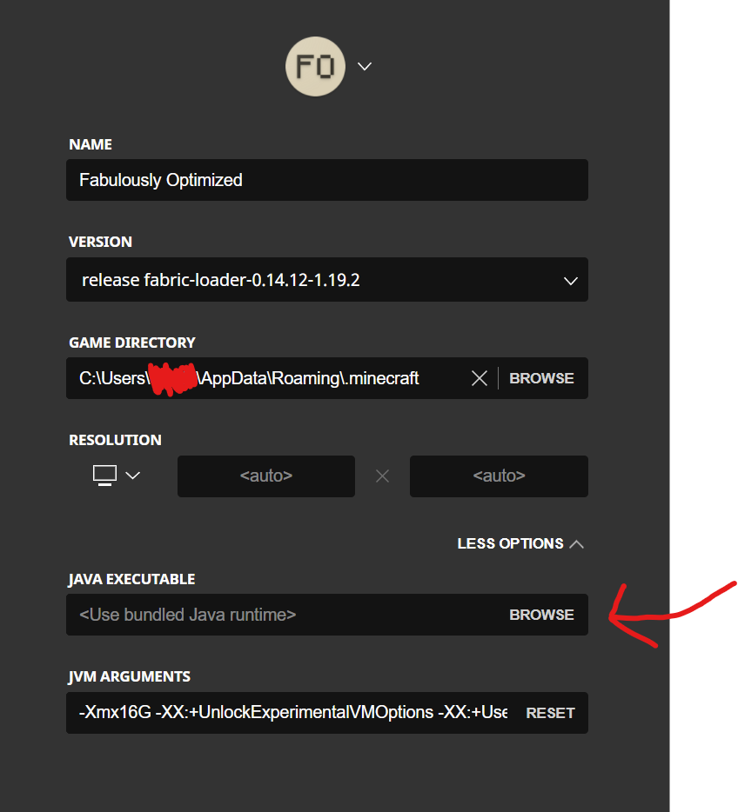Reset the JVM arguments
This screenshot has width=738, height=812.
pos(550,713)
